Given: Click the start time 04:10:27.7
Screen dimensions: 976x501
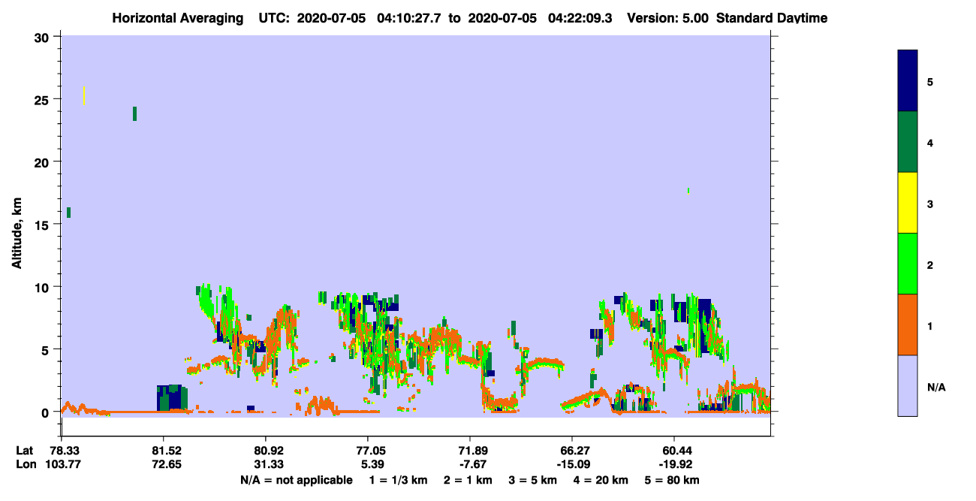Looking at the screenshot, I should (409, 17).
